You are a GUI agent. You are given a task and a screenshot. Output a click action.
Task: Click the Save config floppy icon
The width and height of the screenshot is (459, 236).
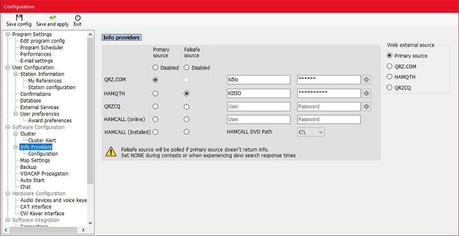(x=19, y=18)
